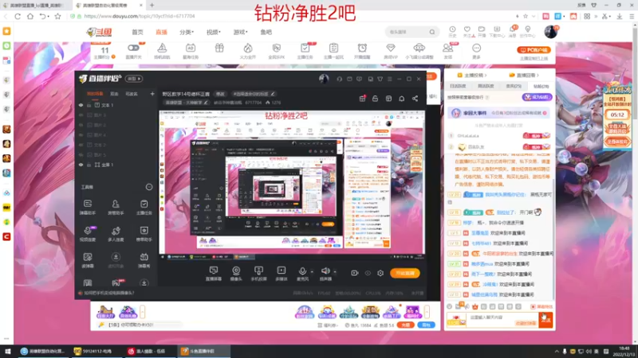Add a 手机投屏 phone mirroring source

point(258,274)
